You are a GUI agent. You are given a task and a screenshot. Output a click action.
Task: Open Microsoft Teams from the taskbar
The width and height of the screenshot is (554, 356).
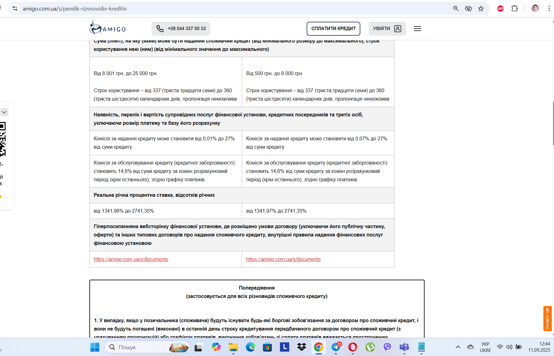[404, 347]
